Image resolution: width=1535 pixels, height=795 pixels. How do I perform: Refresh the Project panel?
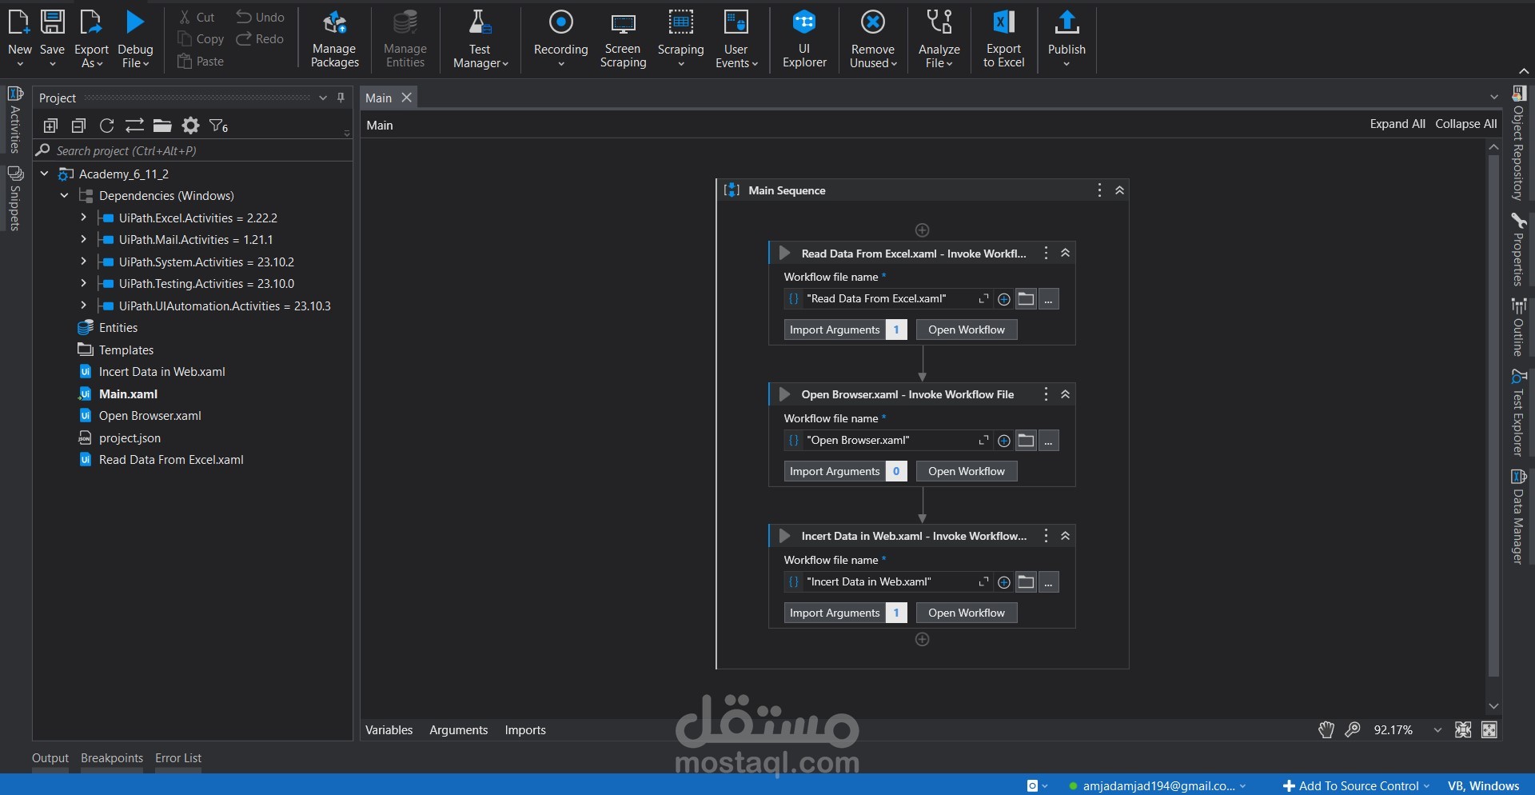[106, 126]
